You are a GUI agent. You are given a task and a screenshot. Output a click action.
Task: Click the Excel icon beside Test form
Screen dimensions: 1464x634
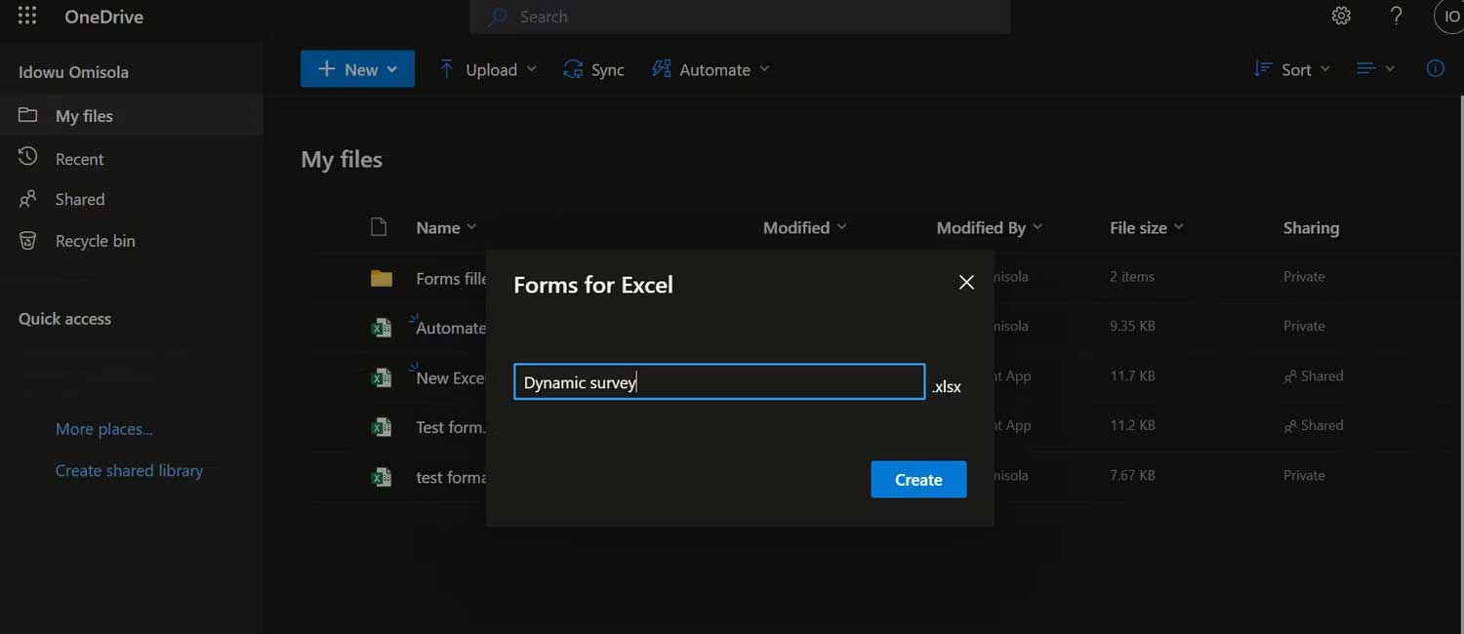382,426
